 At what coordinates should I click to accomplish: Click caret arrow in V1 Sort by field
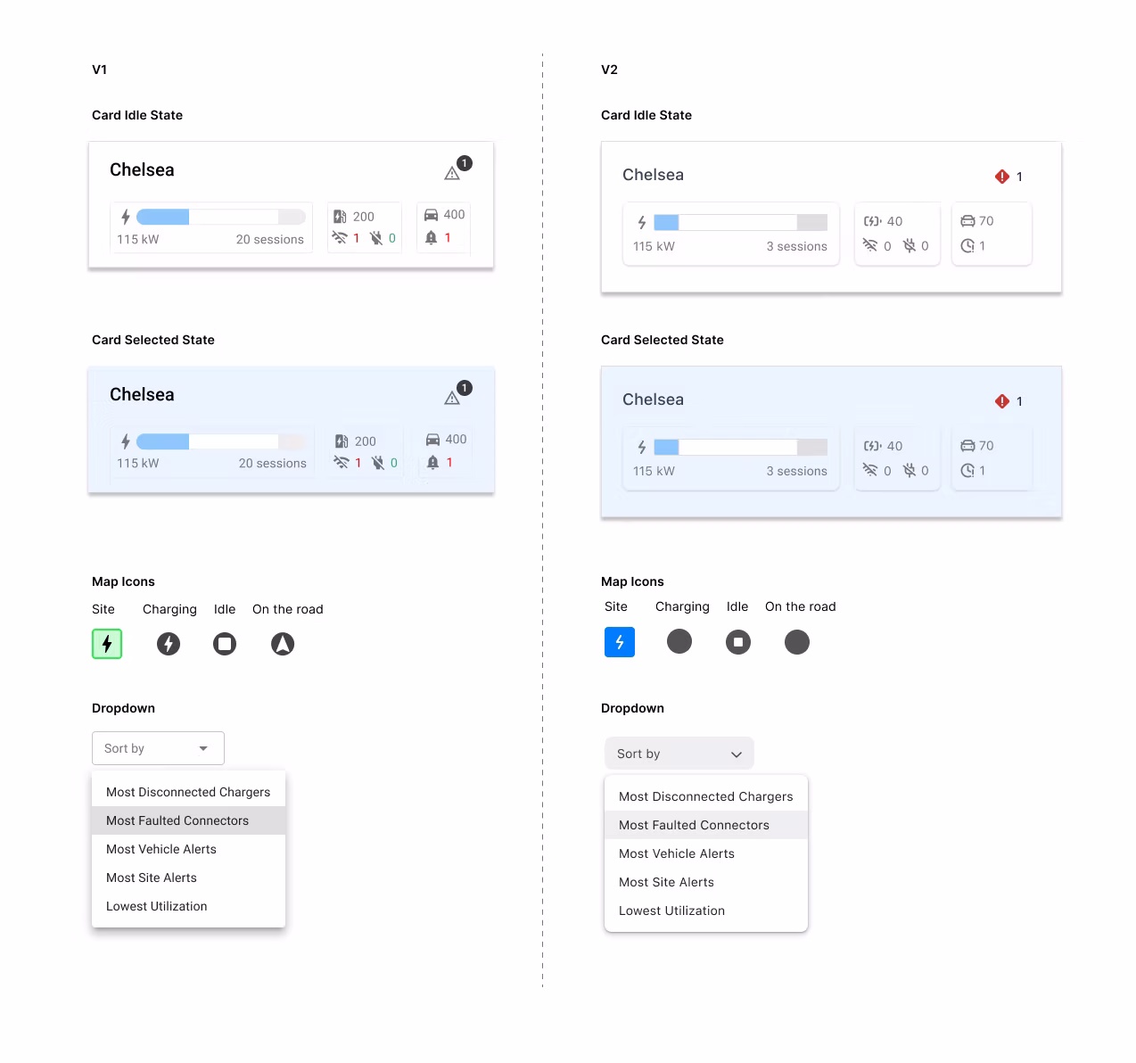pos(203,749)
